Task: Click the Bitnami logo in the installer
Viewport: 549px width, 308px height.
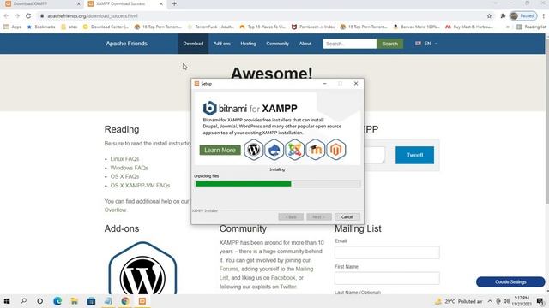Action: [x=209, y=109]
